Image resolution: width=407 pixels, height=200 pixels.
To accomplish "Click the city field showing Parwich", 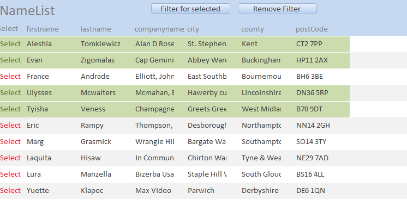I will [x=207, y=191].
